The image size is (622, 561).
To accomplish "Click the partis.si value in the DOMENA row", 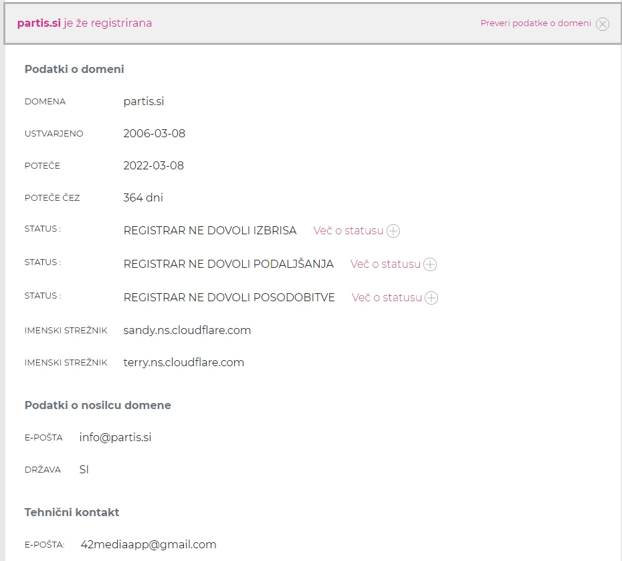I will [x=144, y=102].
